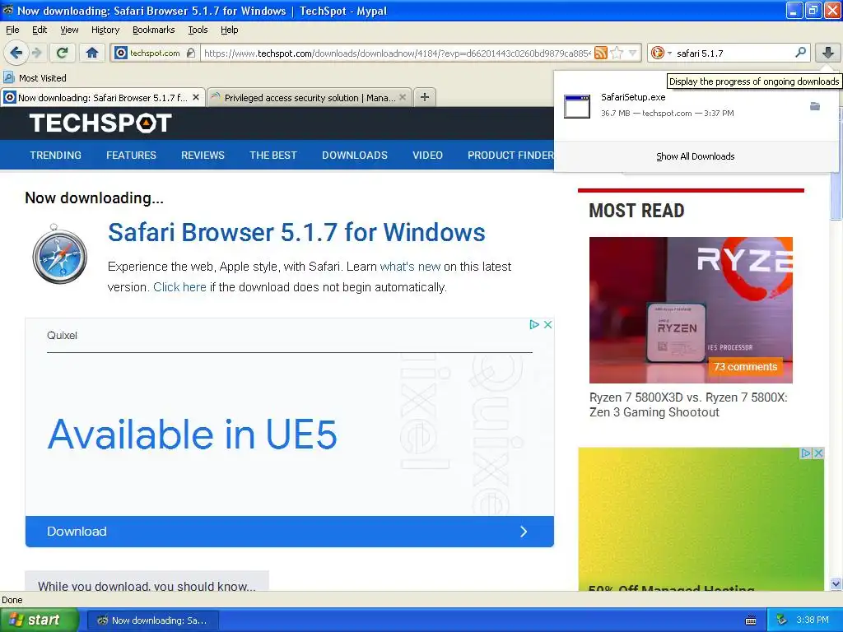Click the blue Download button in Quixel ad
Screen dimensions: 843x632
point(289,532)
